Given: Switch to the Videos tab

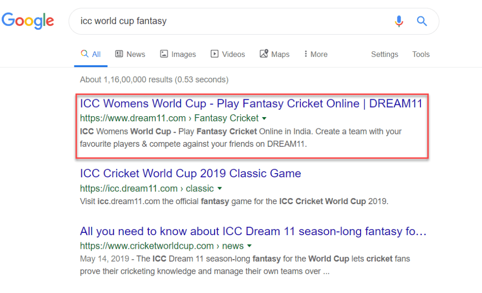Looking at the screenshot, I should point(228,55).
